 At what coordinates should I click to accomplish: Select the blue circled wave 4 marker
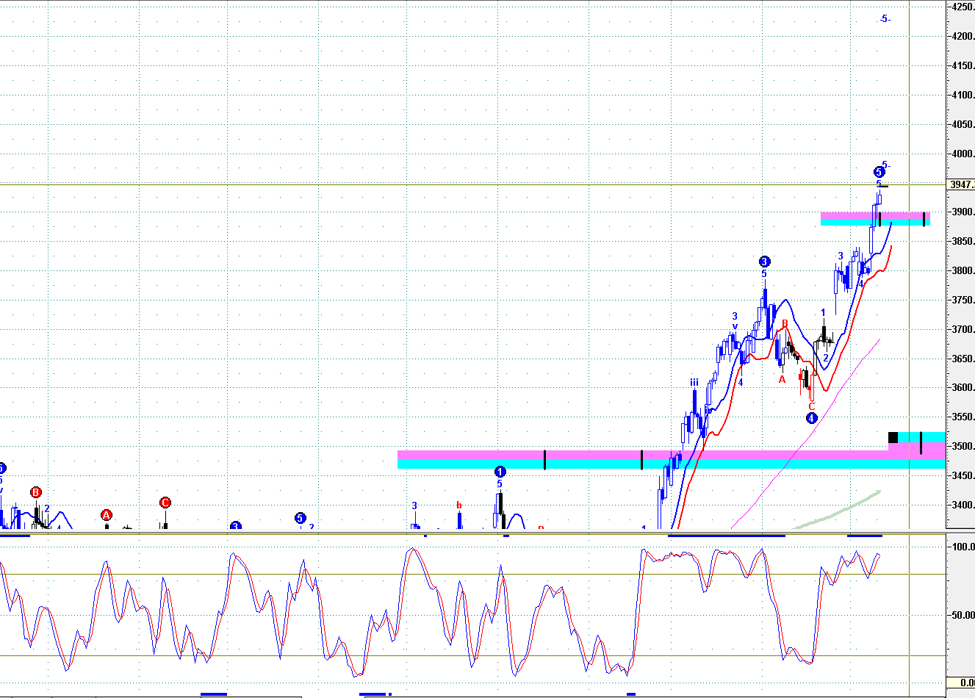[x=811, y=418]
